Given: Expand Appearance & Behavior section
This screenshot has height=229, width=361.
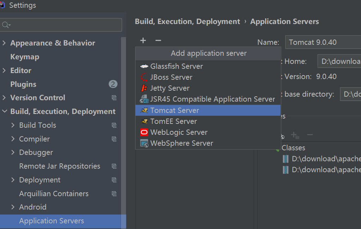Looking at the screenshot, I should [4, 43].
